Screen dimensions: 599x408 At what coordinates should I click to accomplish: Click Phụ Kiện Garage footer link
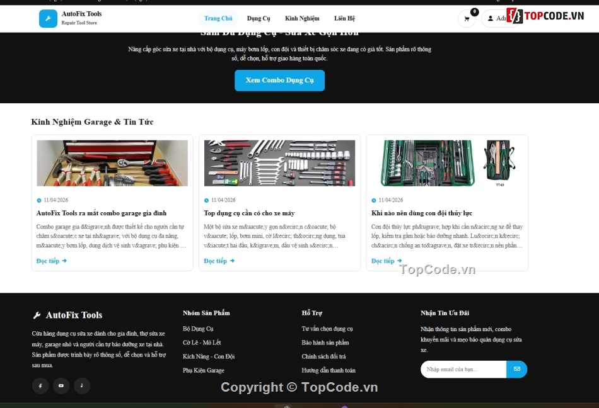204,370
